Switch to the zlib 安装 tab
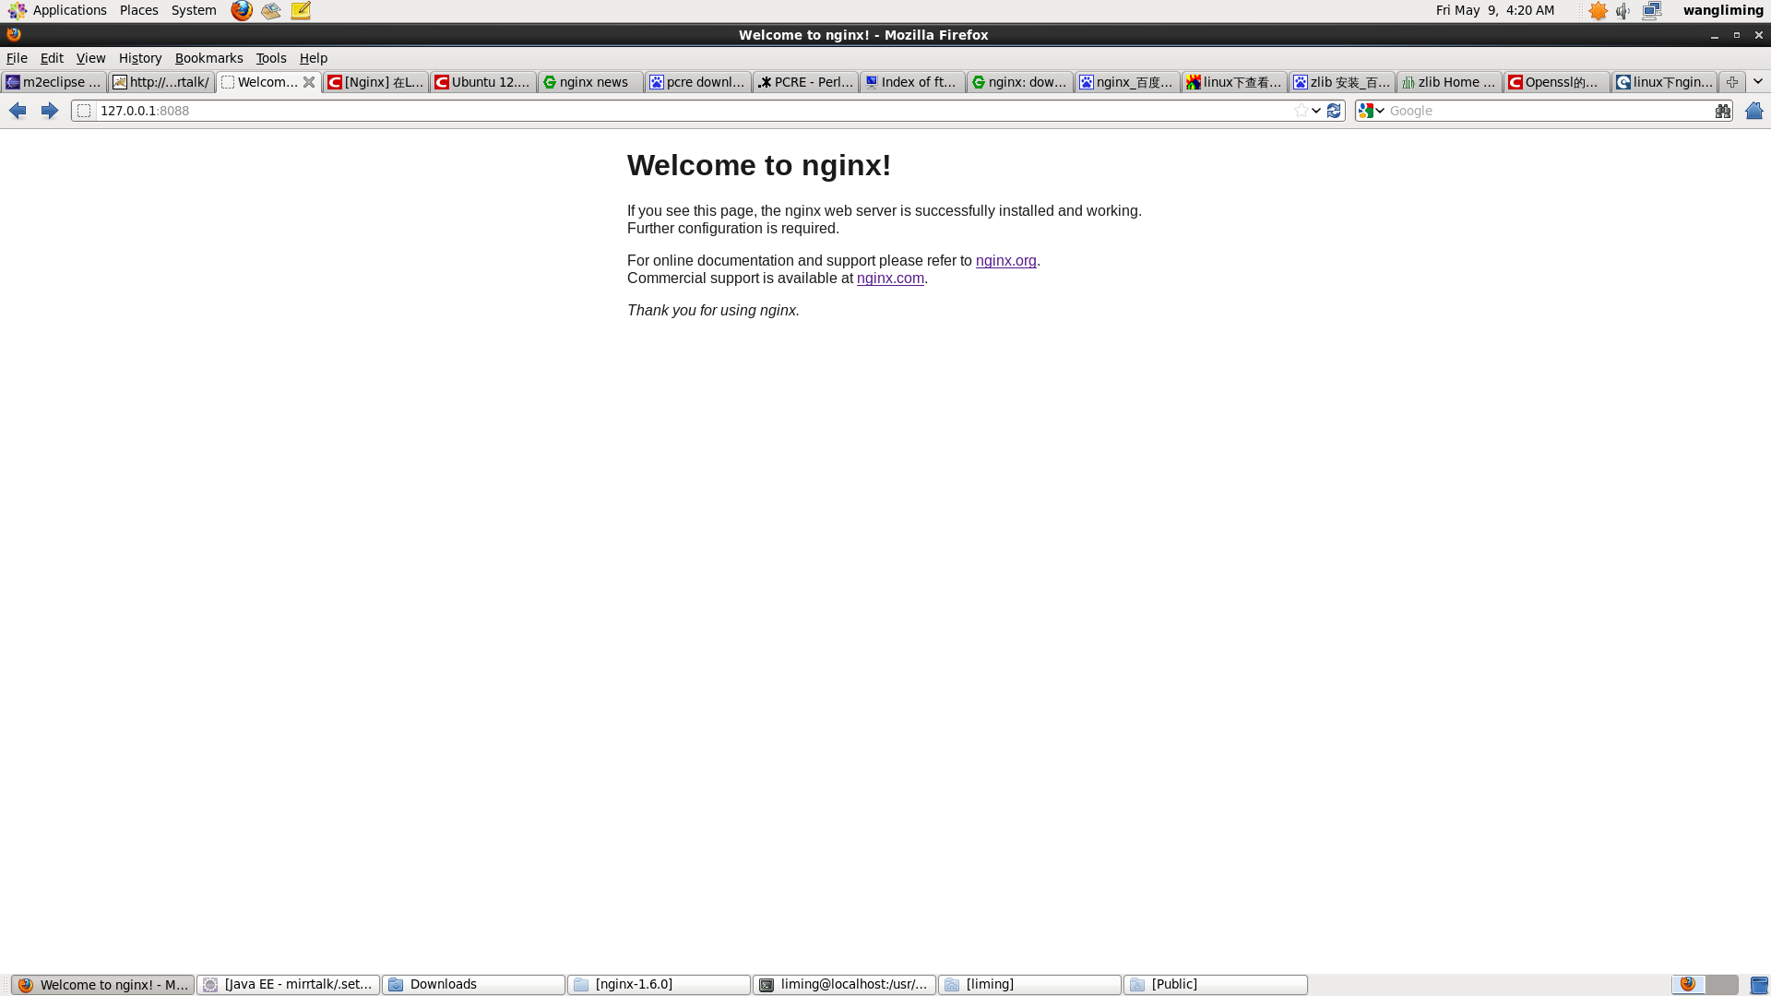This screenshot has width=1771, height=996. (1343, 82)
